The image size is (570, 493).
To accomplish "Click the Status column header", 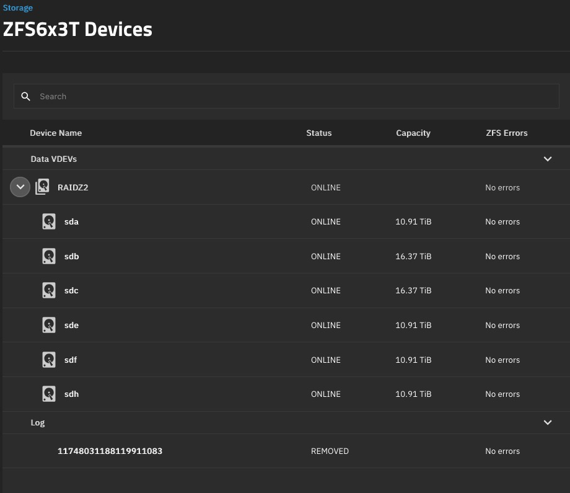I will point(318,133).
